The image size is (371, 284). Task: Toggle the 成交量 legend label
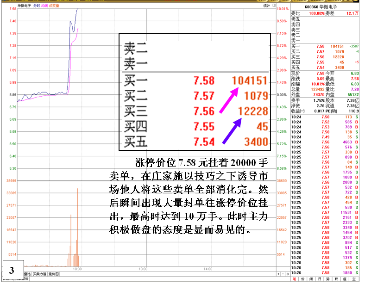click(x=54, y=6)
